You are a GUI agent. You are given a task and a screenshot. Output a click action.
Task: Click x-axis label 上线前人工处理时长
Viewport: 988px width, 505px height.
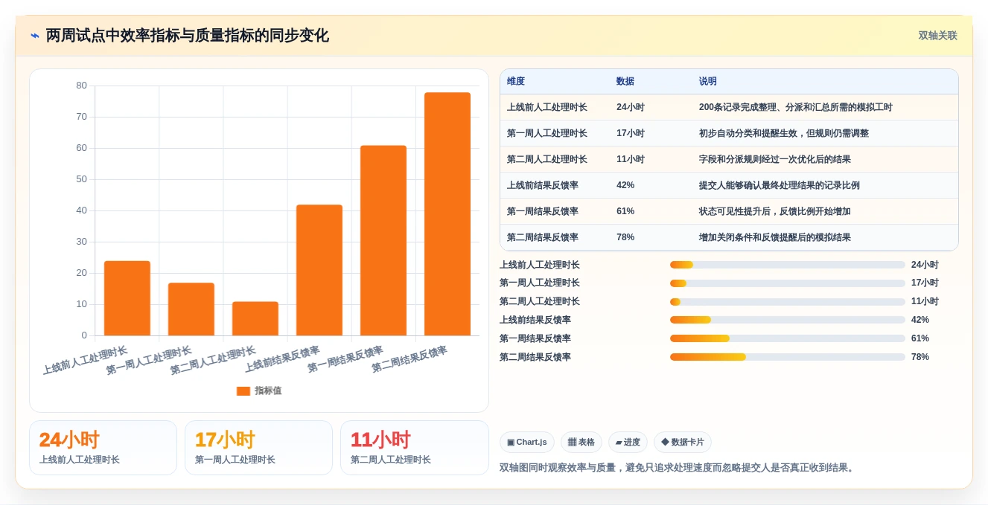(86, 360)
